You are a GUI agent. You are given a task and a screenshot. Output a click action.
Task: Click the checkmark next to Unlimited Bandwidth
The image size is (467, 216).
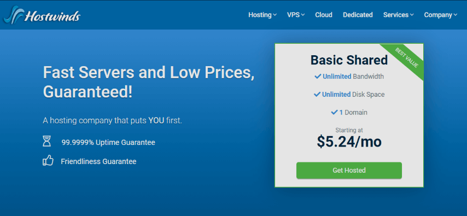[318, 77]
